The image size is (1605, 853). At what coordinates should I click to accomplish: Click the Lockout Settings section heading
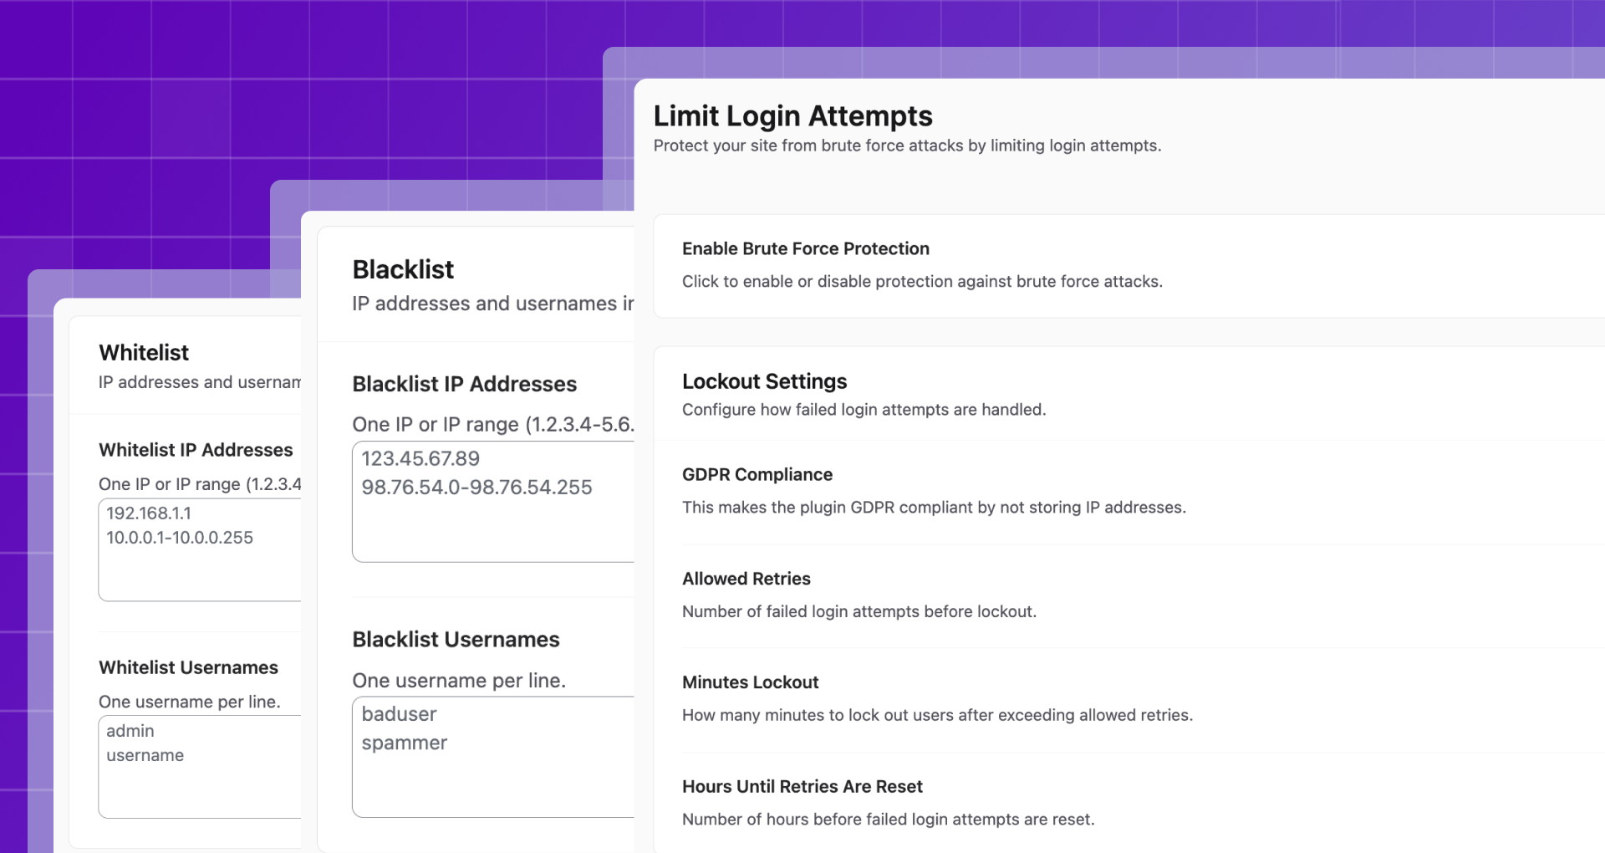[x=764, y=381]
